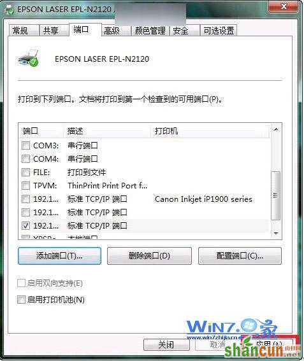Viewport: 304px width, 361px height.
Task: Enable the FILE: print to file checkbox
Action: pyautogui.click(x=26, y=172)
